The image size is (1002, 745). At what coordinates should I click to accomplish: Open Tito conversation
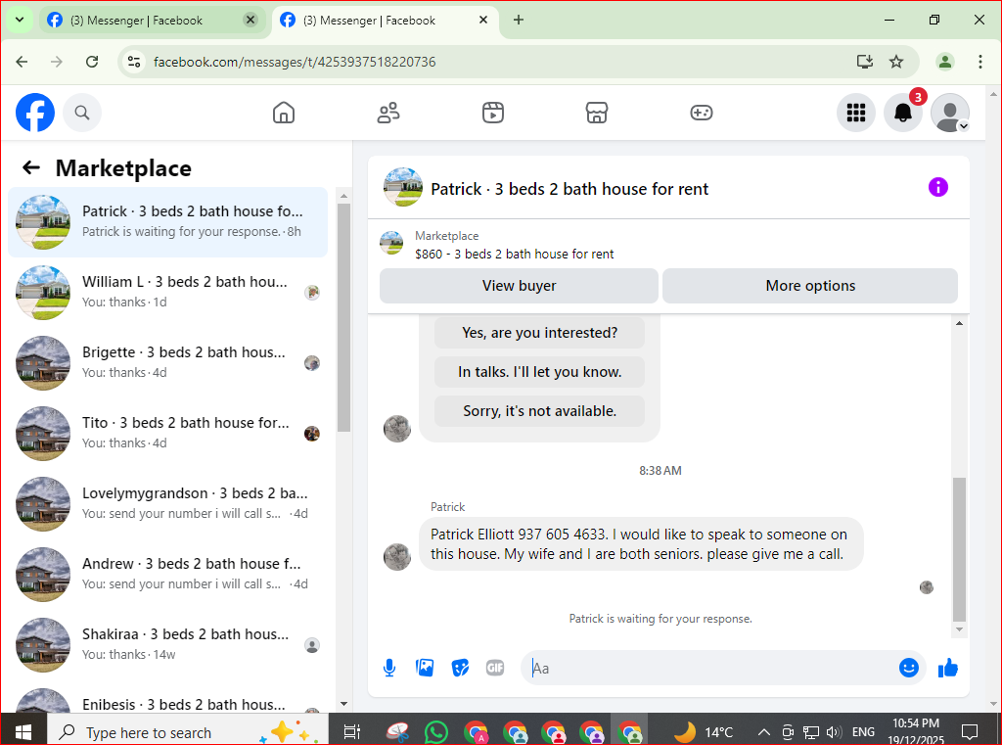[x=168, y=433]
